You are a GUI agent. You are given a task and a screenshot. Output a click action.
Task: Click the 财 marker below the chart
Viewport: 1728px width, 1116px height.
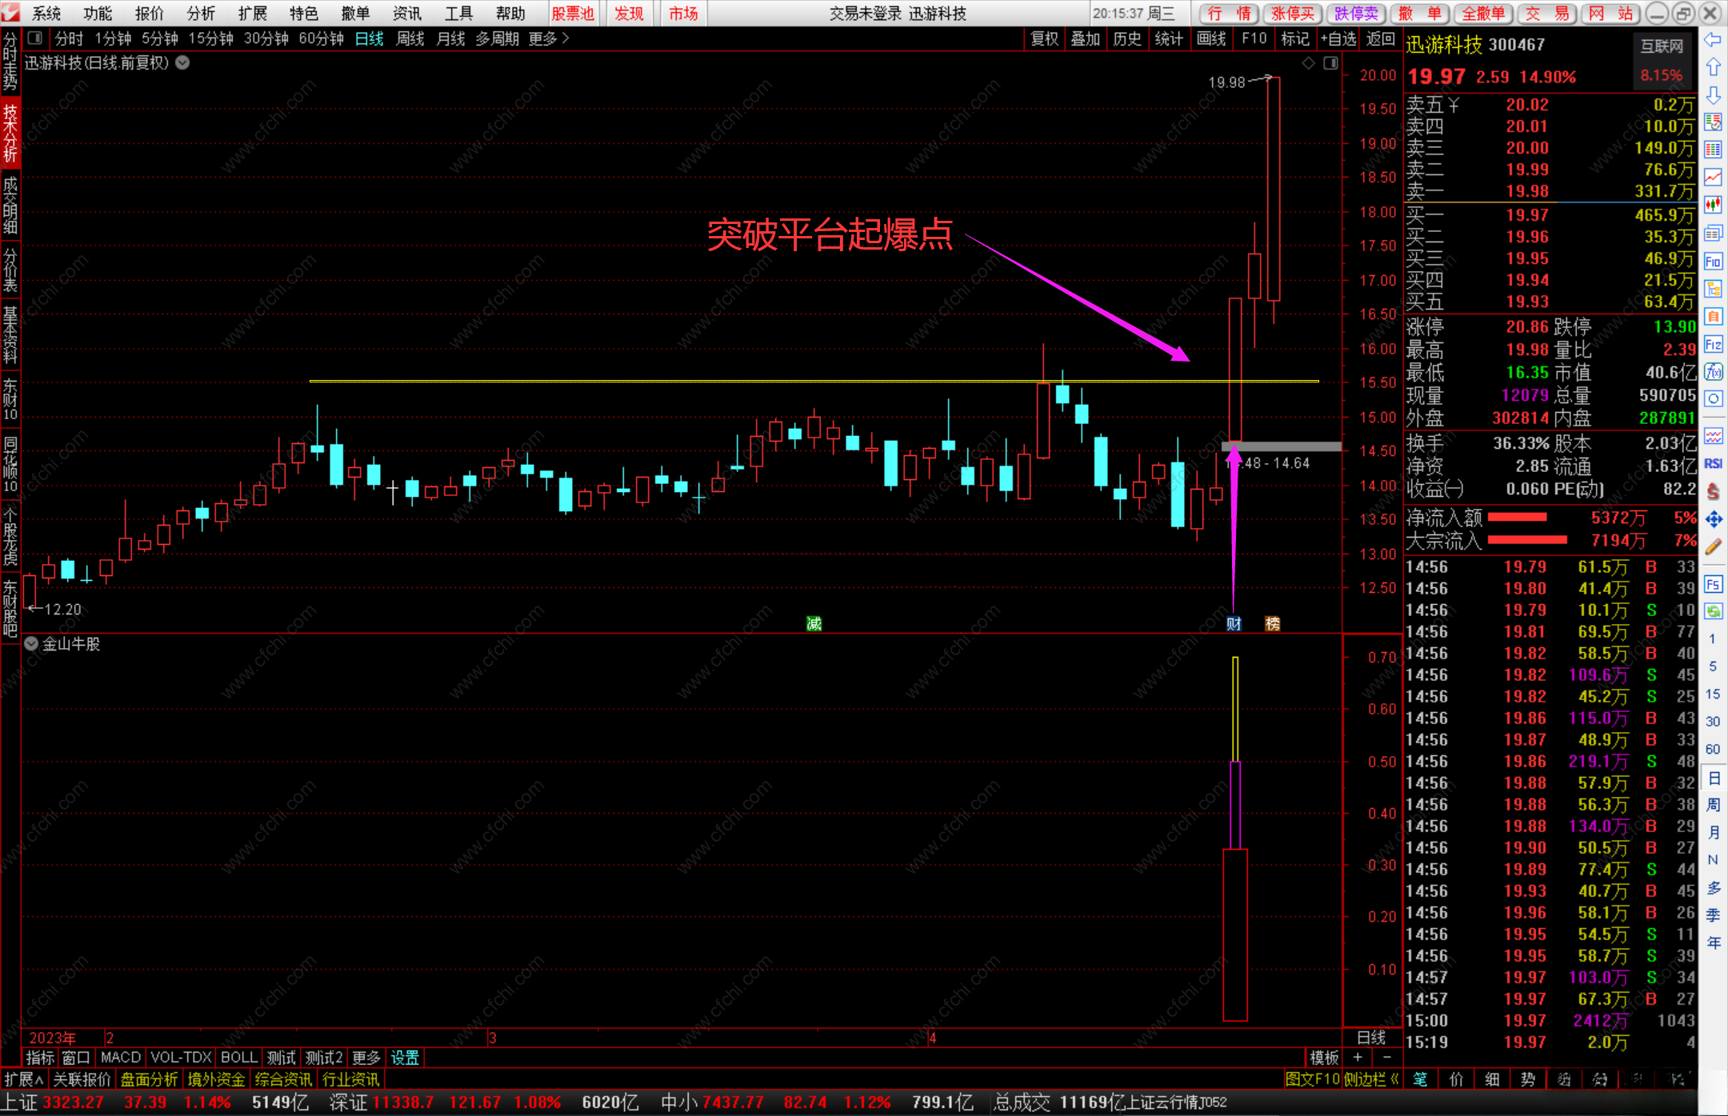pyautogui.click(x=1234, y=624)
